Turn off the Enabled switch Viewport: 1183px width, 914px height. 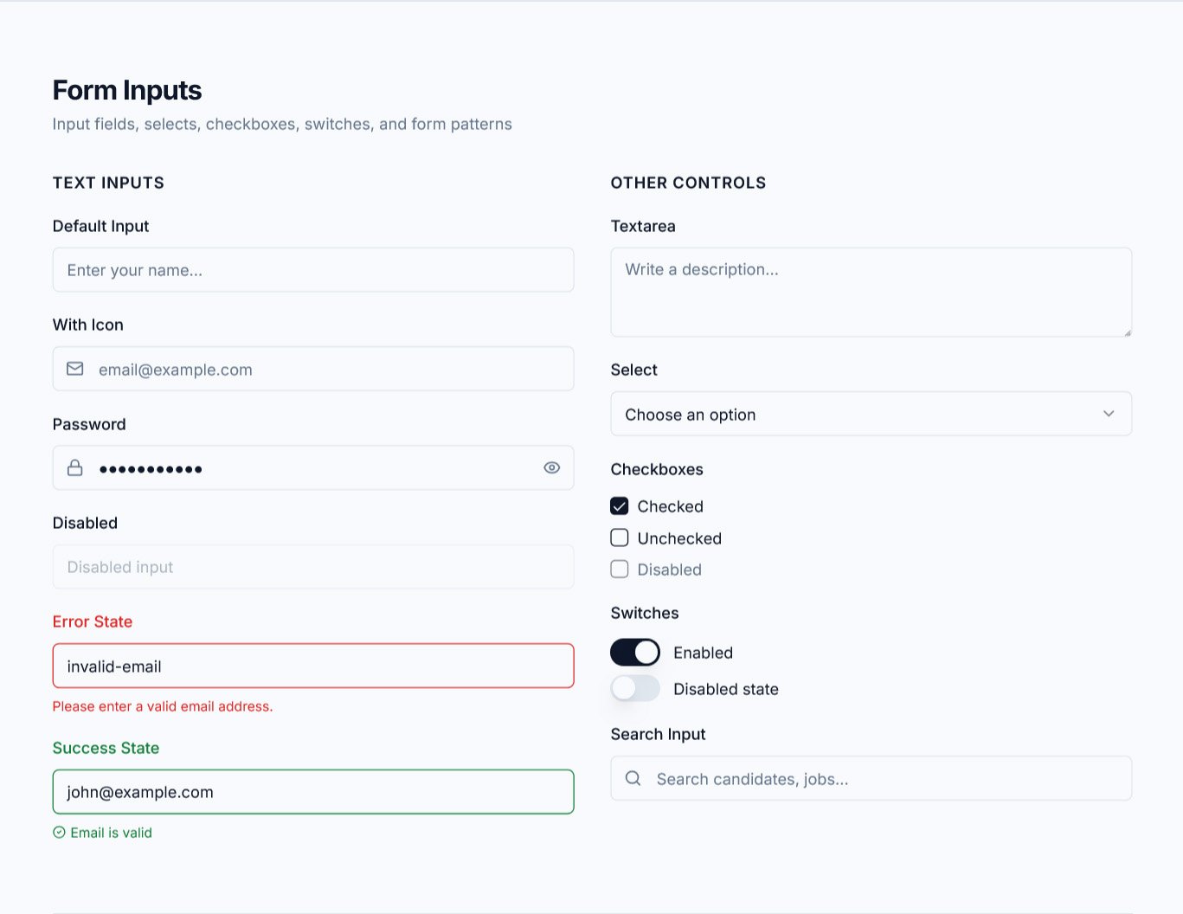(635, 653)
